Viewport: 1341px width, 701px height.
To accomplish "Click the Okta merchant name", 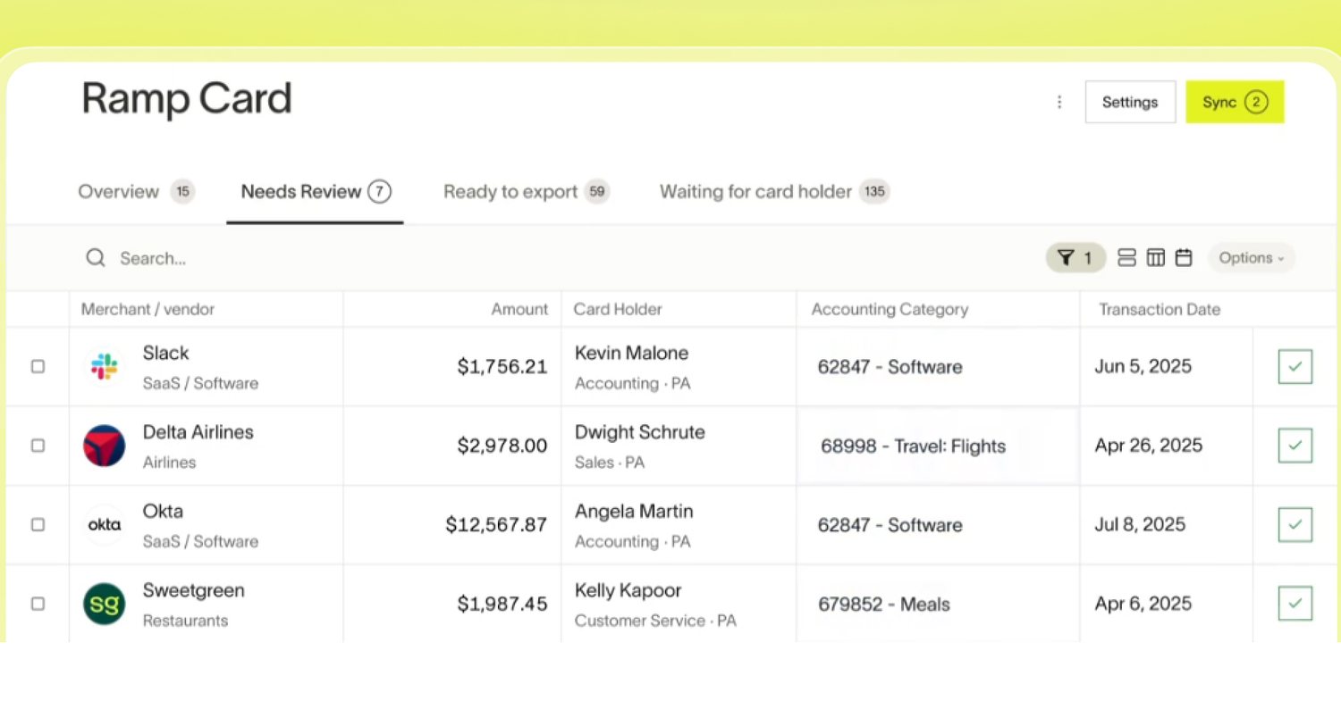I will pos(163,512).
